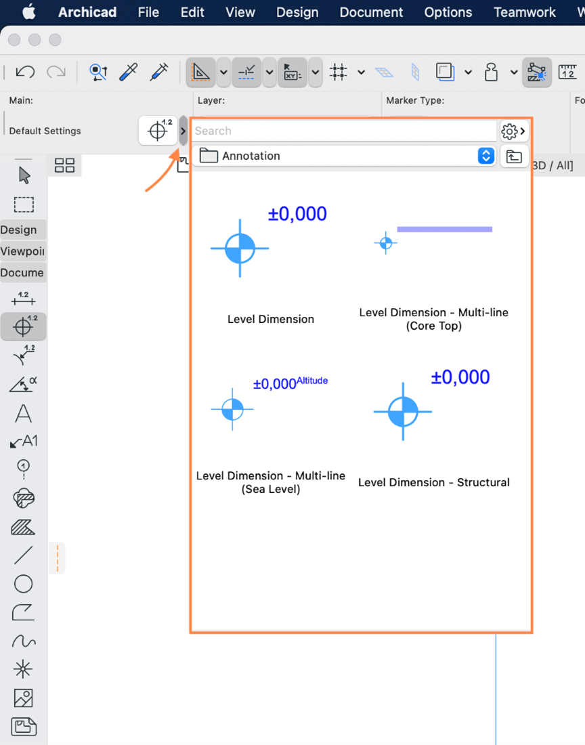
Task: Toggle Snap Guides on or off
Action: click(246, 72)
